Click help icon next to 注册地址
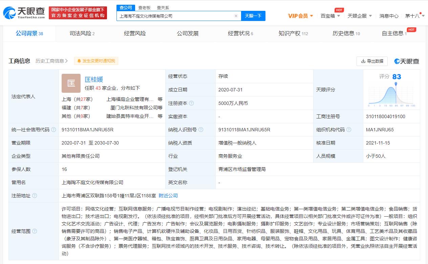 click(x=35, y=196)
